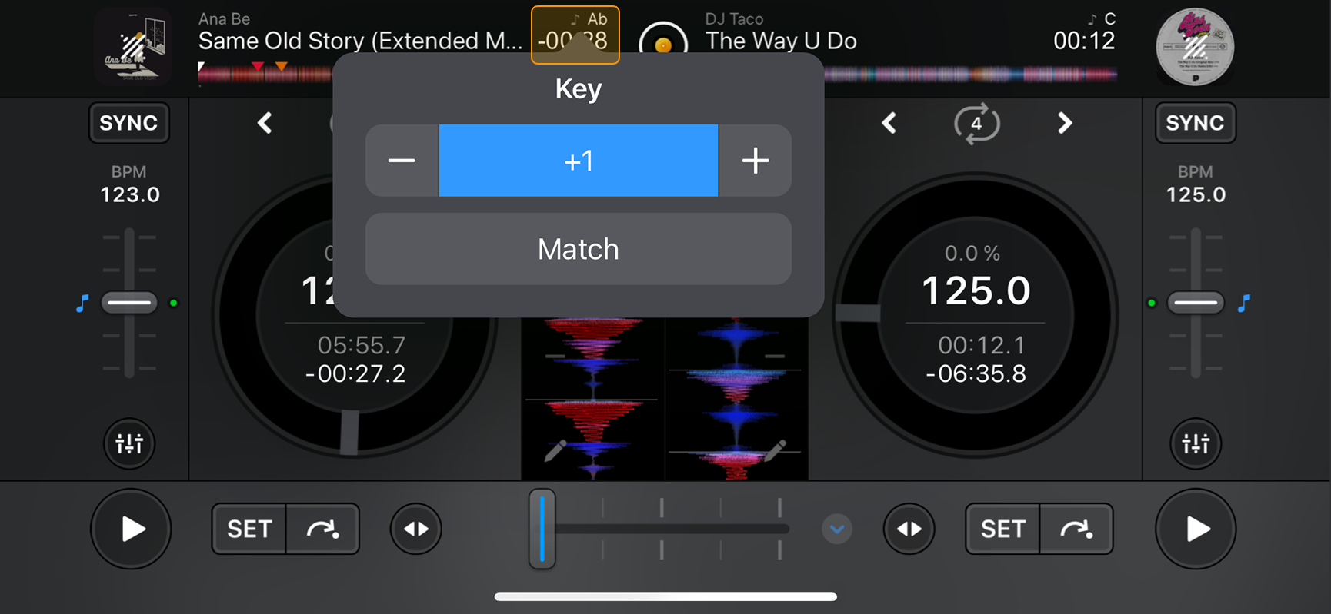
Task: Tap the right deck pitch bend arrows icon
Action: (x=909, y=529)
